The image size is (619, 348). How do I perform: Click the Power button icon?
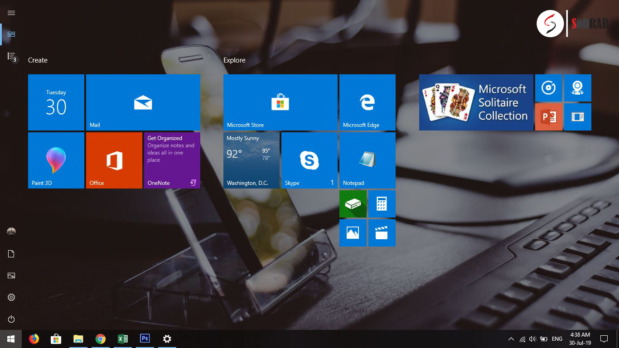11,319
